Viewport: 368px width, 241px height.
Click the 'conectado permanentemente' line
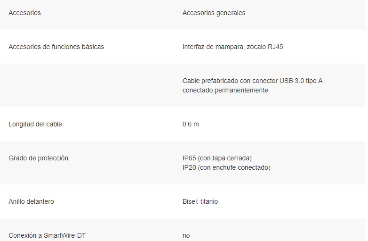point(225,90)
